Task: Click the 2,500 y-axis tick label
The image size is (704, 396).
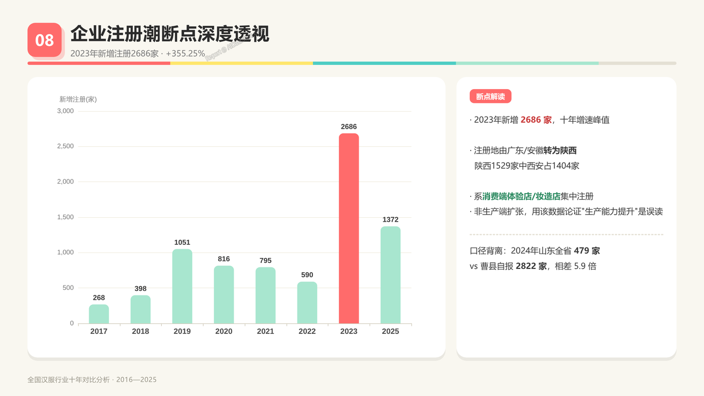Action: click(x=65, y=146)
